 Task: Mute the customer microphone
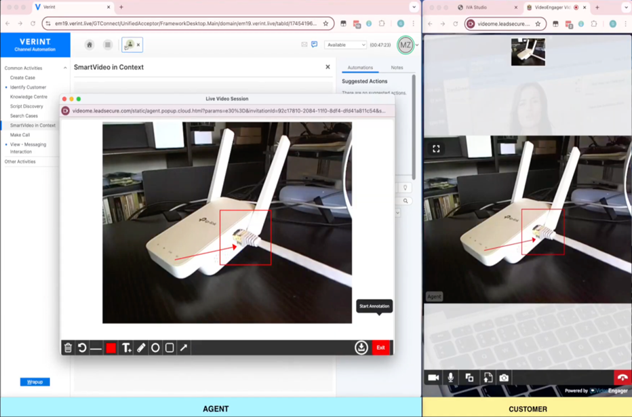click(x=451, y=378)
